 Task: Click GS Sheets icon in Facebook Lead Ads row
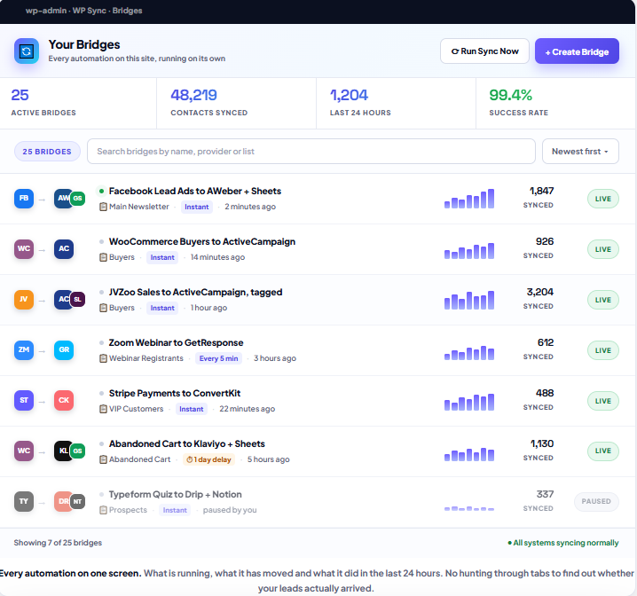tap(77, 199)
